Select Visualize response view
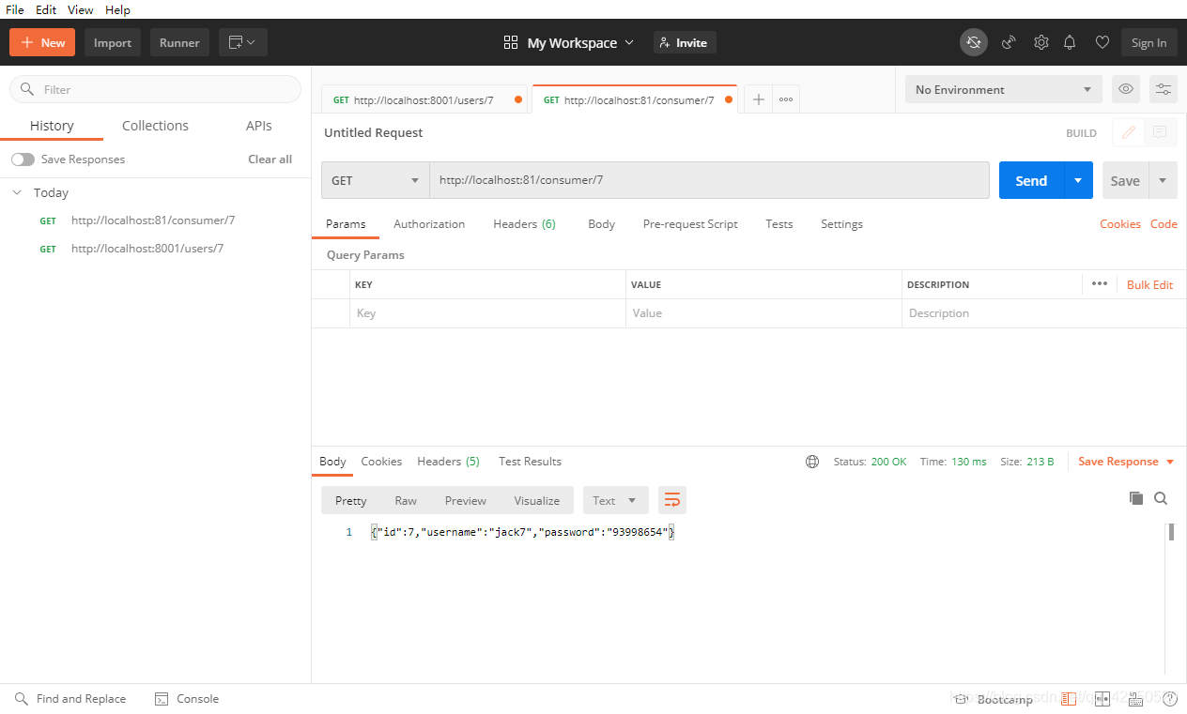This screenshot has height=714, width=1187. click(x=537, y=500)
